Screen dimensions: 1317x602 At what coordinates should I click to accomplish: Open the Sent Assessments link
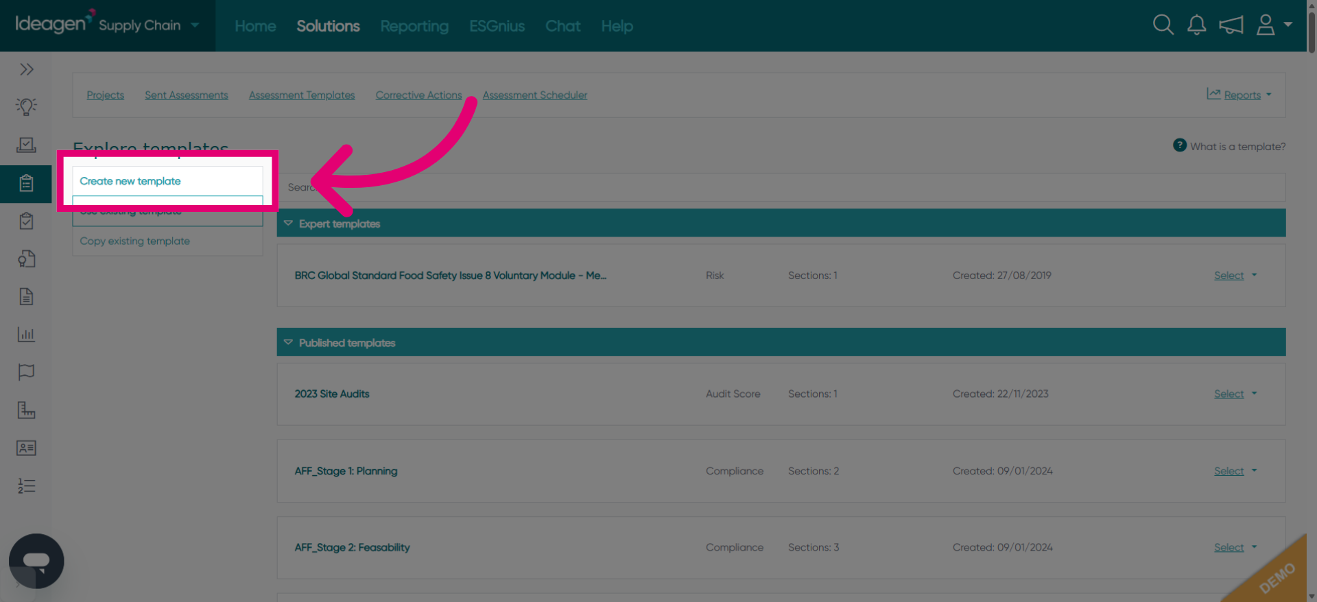[186, 95]
